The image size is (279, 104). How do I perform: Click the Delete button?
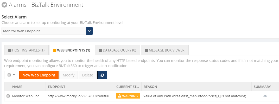(x=87, y=75)
